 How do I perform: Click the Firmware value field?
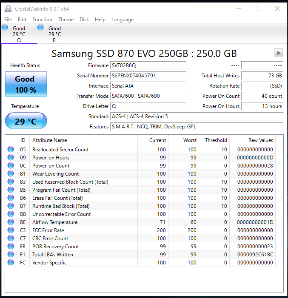[x=148, y=65]
